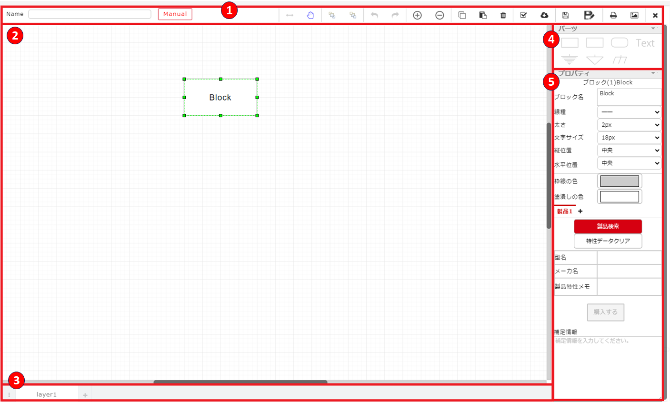This screenshot has height=402, width=670.
Task: Click the paste clipboard icon
Action: [x=483, y=15]
